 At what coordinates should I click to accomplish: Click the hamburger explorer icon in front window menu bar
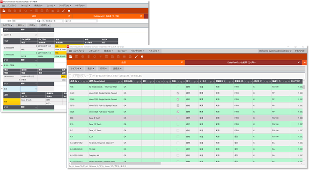click(x=70, y=51)
